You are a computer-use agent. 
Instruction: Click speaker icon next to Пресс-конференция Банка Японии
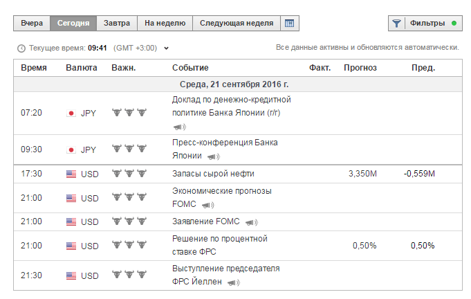pos(213,156)
